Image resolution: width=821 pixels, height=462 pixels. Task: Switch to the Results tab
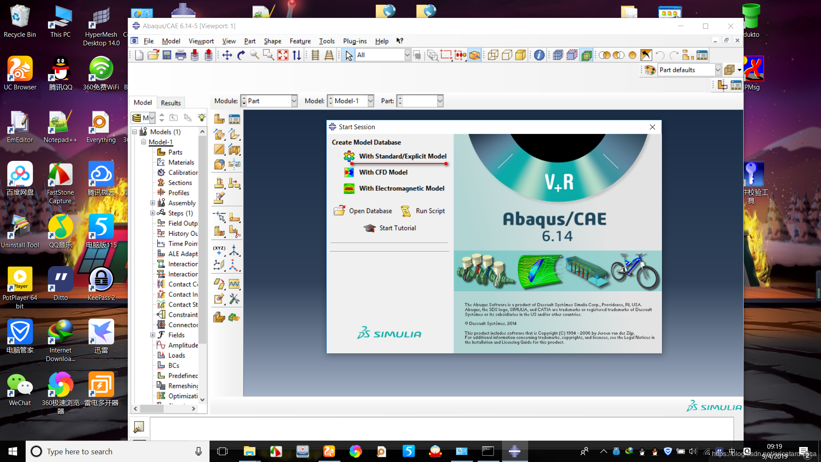[171, 103]
